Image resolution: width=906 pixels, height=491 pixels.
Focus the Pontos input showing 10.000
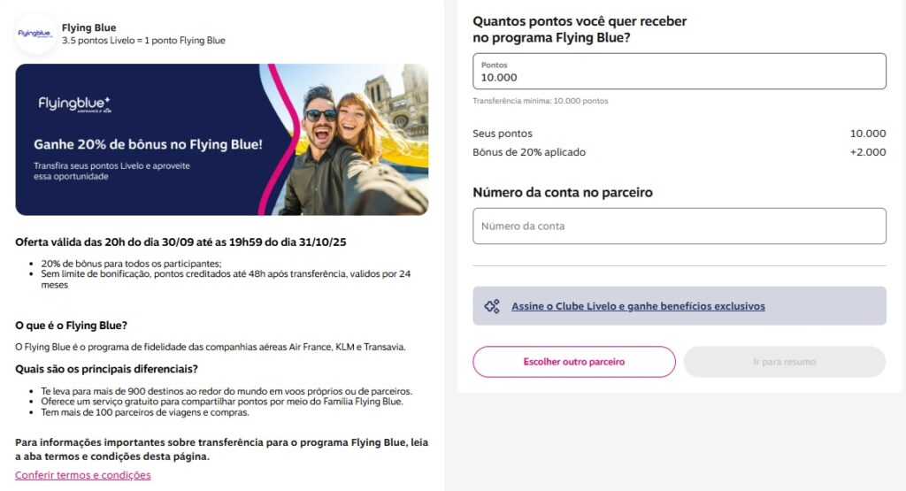679,72
